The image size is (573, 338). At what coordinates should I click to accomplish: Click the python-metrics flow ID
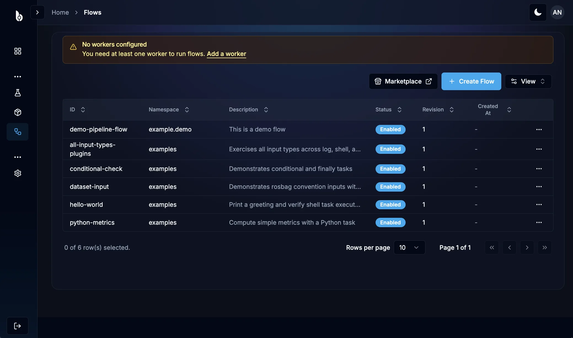pyautogui.click(x=92, y=222)
